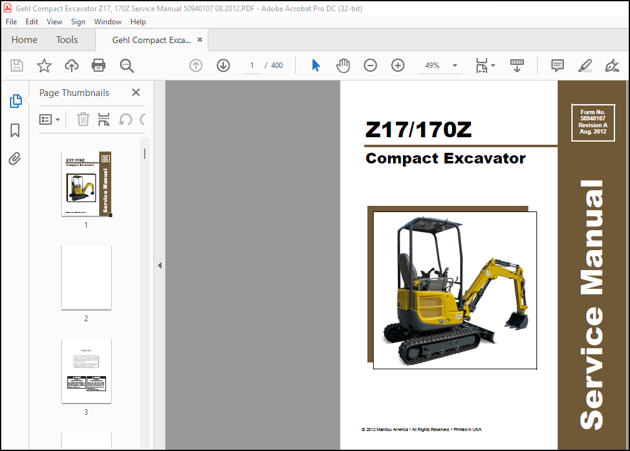
Task: Click the Z17/170Z title text
Action: click(x=419, y=129)
